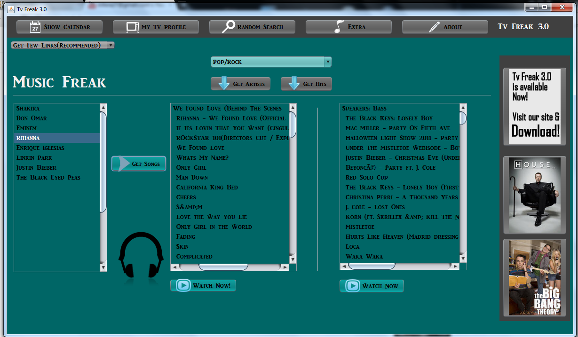Viewport: 578px width, 337px height.
Task: Click the pencil icon on About
Action: (435, 27)
